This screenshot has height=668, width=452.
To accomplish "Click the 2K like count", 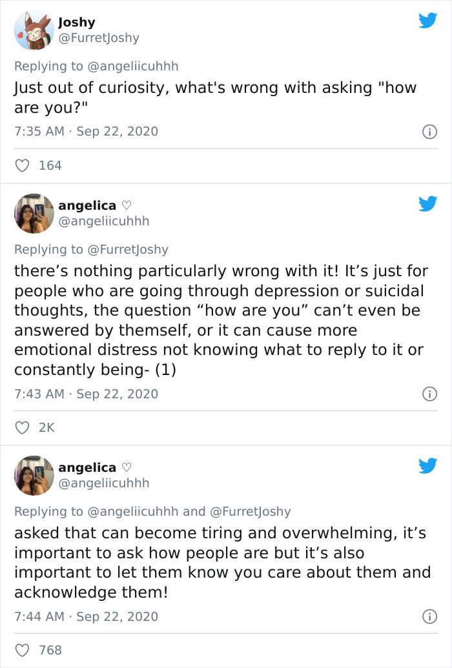I will (x=47, y=427).
